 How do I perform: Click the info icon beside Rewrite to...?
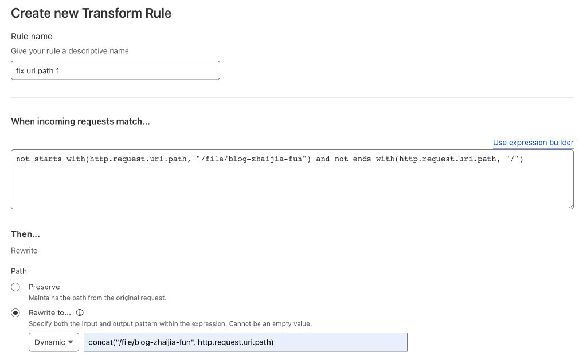[x=80, y=312]
